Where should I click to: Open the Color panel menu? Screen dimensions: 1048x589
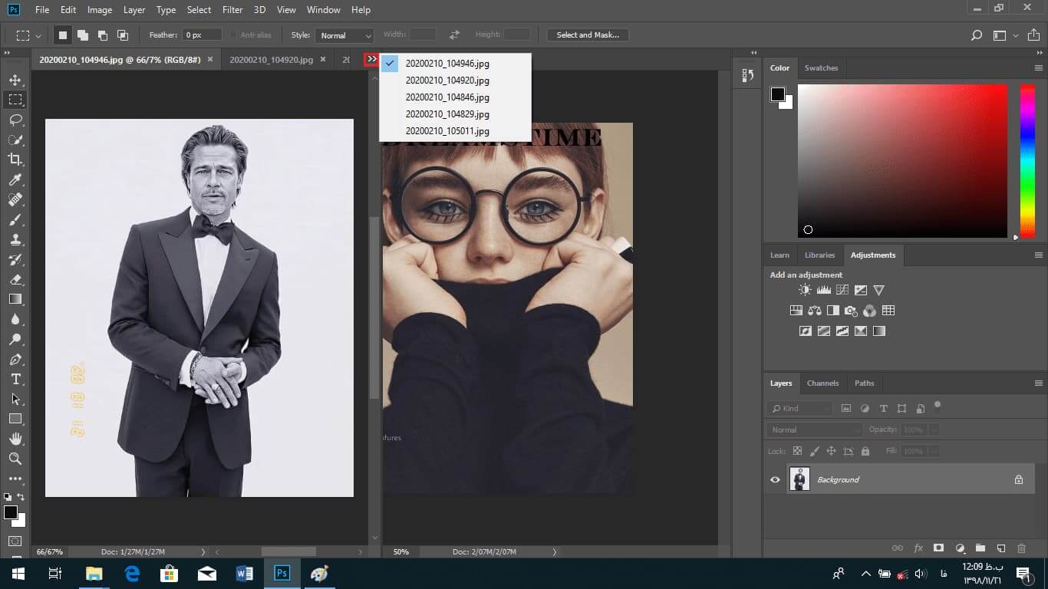pos(1039,67)
